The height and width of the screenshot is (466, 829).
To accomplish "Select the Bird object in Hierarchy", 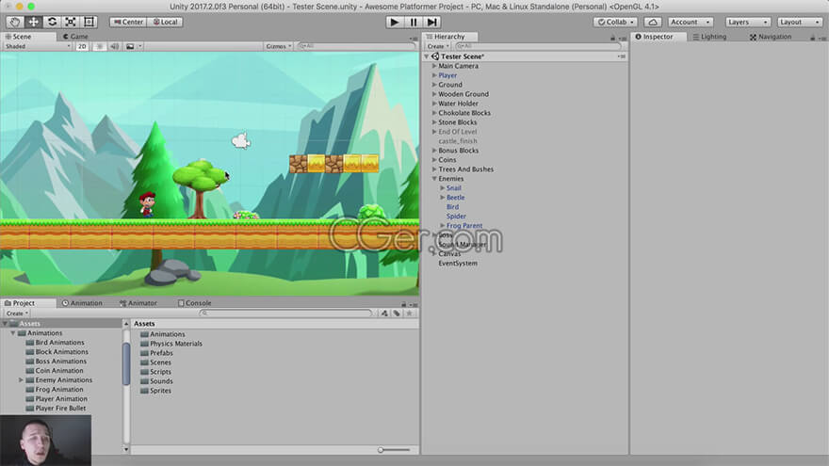I will (452, 207).
